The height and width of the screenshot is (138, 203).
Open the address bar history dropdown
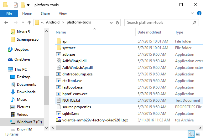click(111, 23)
